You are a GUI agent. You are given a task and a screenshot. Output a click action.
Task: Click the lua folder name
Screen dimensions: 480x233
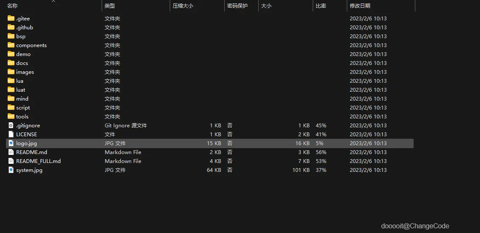(x=20, y=81)
